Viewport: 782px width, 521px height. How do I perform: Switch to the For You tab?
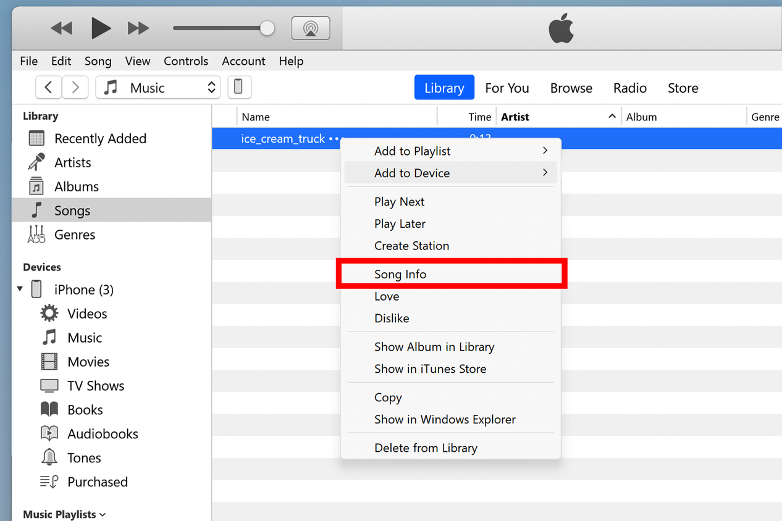(x=507, y=88)
